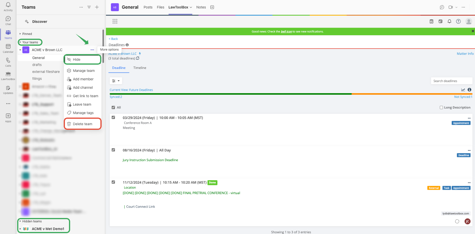Open Calls in the app rail
475x234 pixels.
coord(8,60)
